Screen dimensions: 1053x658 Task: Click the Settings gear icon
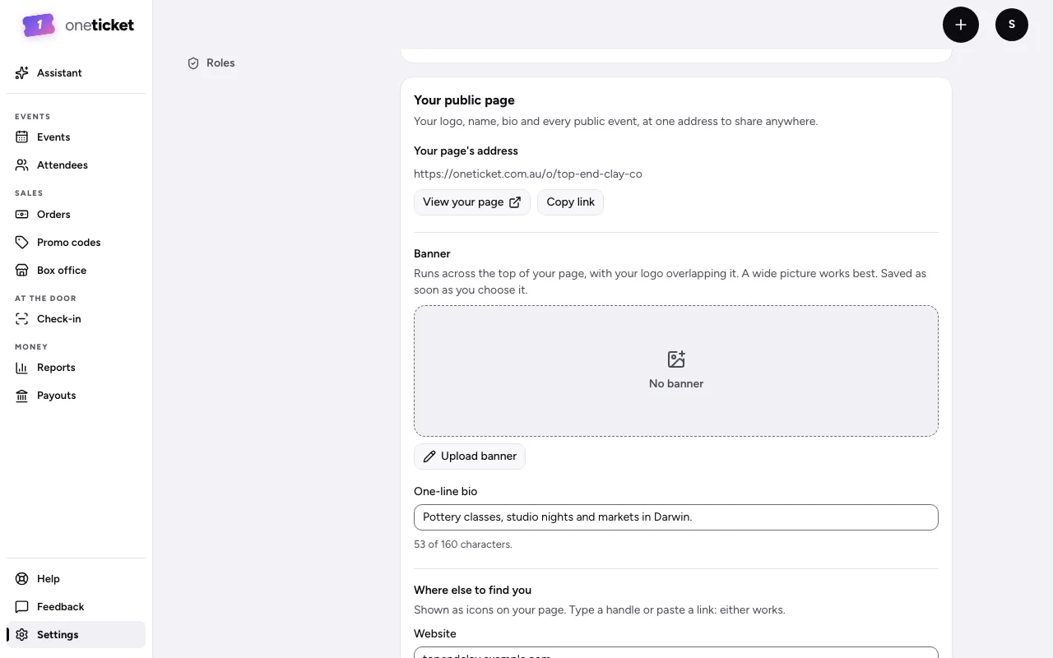[22, 635]
